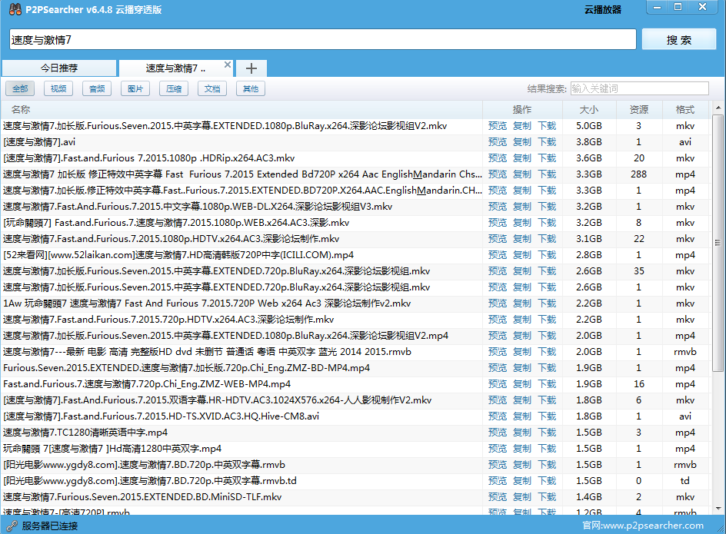Select the 全部 filter
This screenshot has width=726, height=534.
[20, 88]
